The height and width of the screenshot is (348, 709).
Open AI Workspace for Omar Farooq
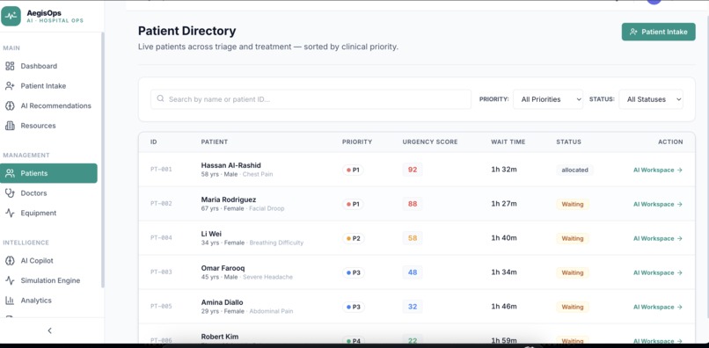(x=657, y=273)
